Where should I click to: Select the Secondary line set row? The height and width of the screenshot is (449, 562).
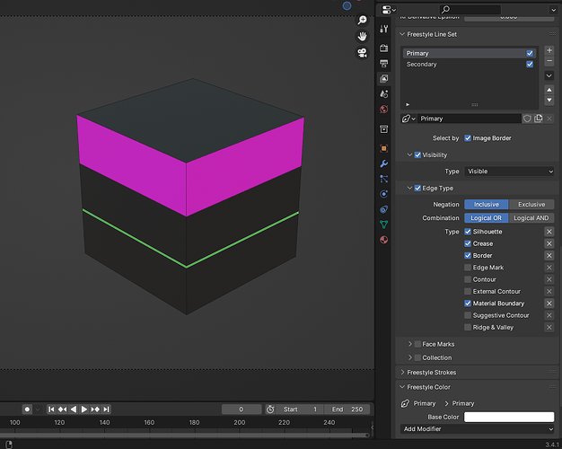470,64
